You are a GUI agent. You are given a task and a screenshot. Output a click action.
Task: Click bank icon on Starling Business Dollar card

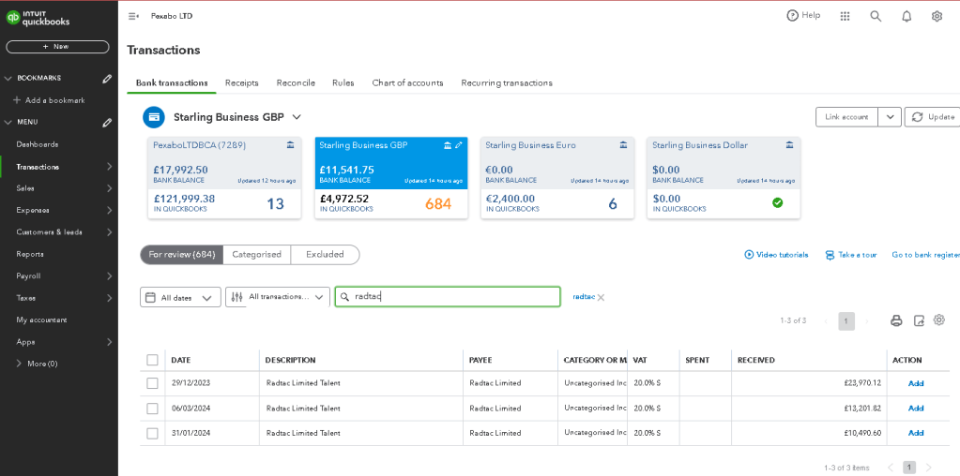point(790,145)
